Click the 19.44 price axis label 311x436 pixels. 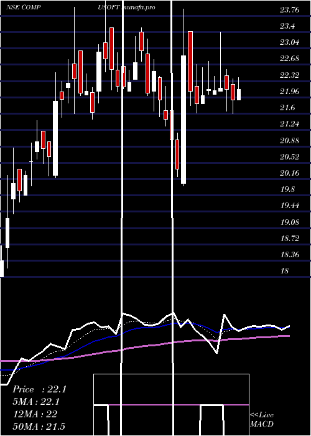tap(290, 206)
